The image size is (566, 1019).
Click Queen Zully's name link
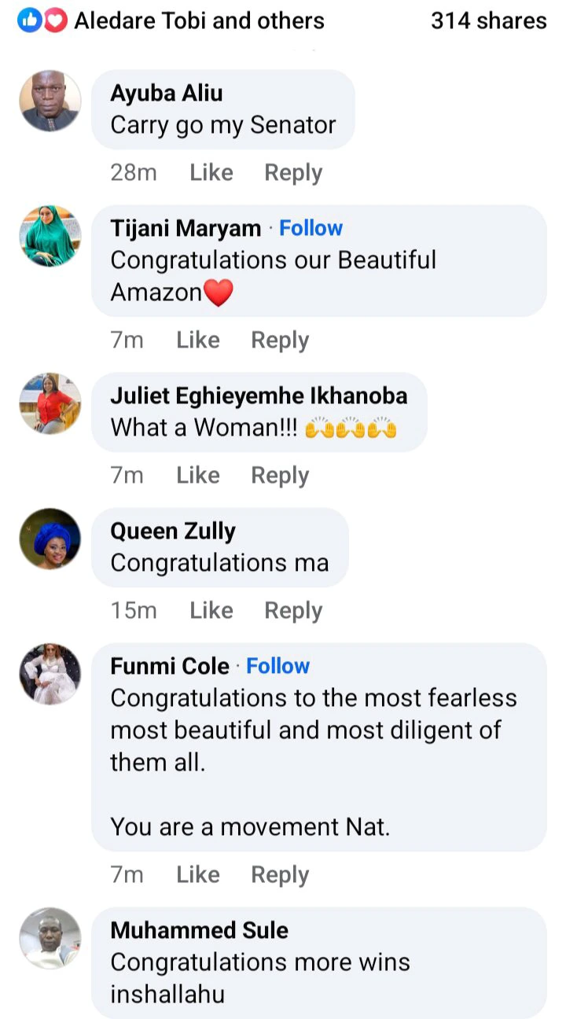[173, 531]
